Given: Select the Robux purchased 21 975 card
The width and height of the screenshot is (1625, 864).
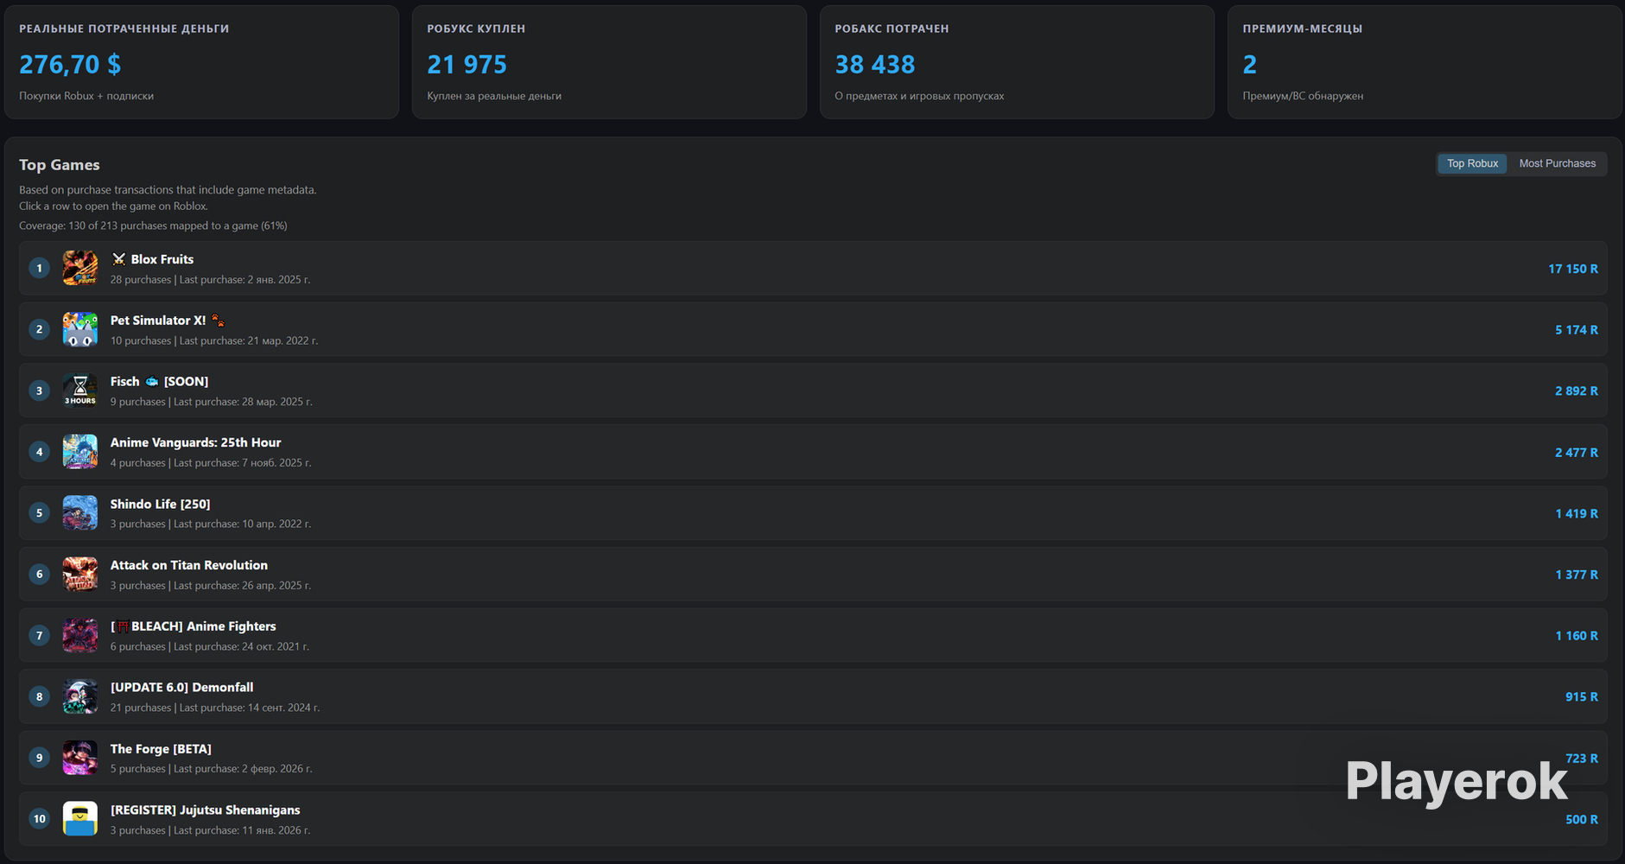Looking at the screenshot, I should click(609, 62).
